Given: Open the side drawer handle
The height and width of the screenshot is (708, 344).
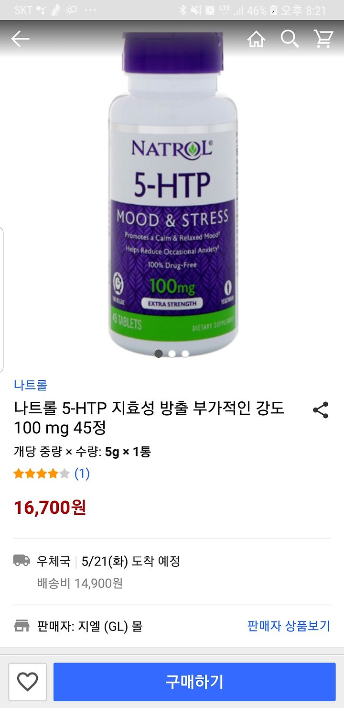Looking at the screenshot, I should coord(2,300).
